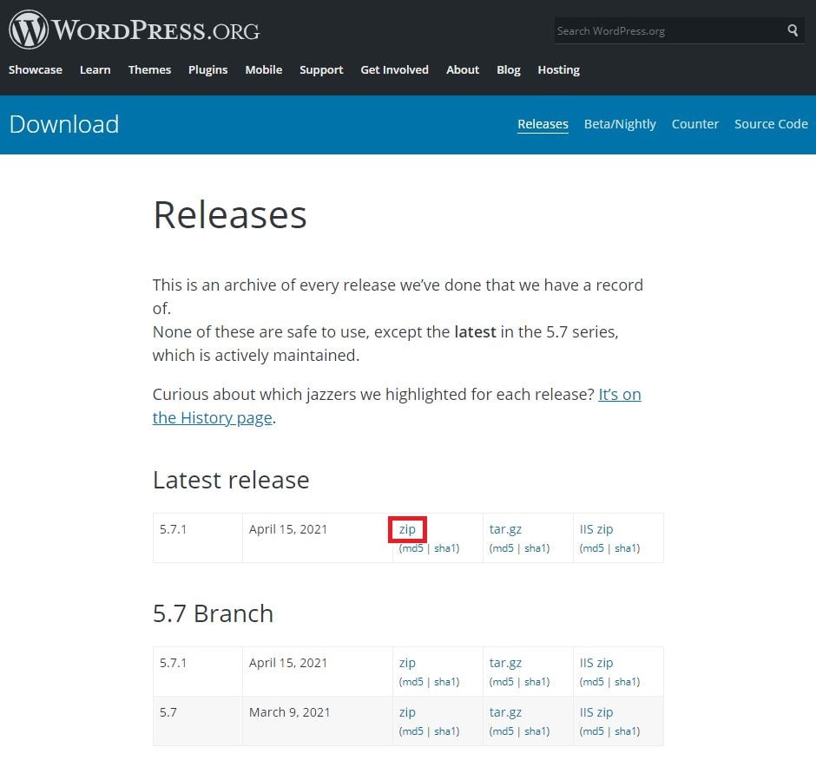Go to Themes in navigation
Viewport: 816px width, 760px height.
149,69
